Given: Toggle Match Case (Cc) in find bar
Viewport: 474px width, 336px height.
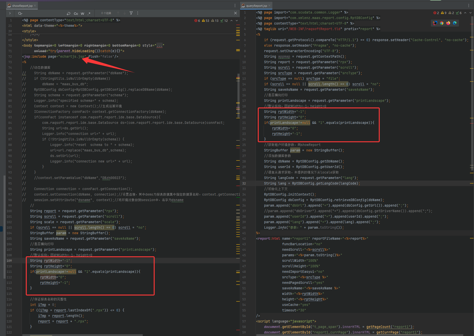Looking at the screenshot, I should click(76, 13).
